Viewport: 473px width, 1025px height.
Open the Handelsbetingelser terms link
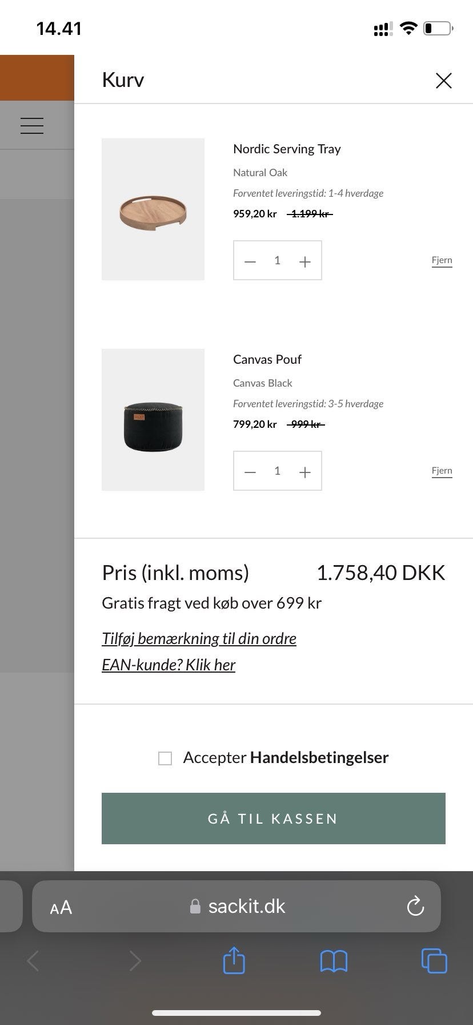pos(319,757)
